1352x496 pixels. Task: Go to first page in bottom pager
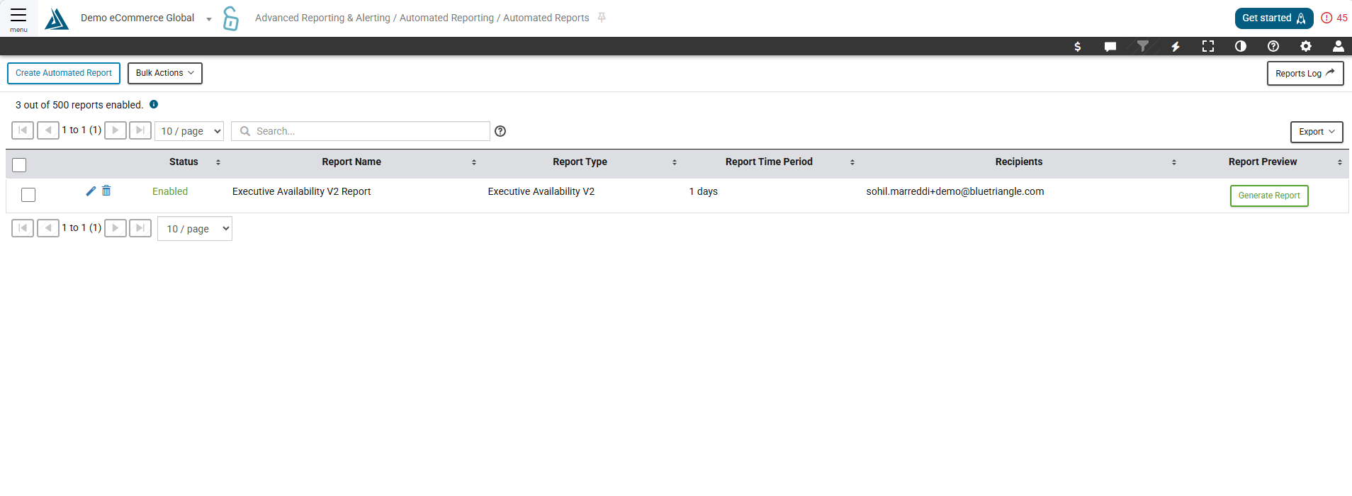coord(23,228)
